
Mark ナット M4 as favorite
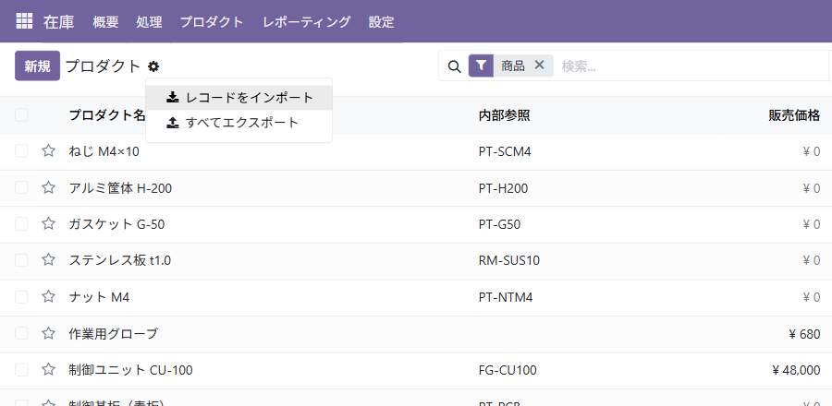coord(49,296)
